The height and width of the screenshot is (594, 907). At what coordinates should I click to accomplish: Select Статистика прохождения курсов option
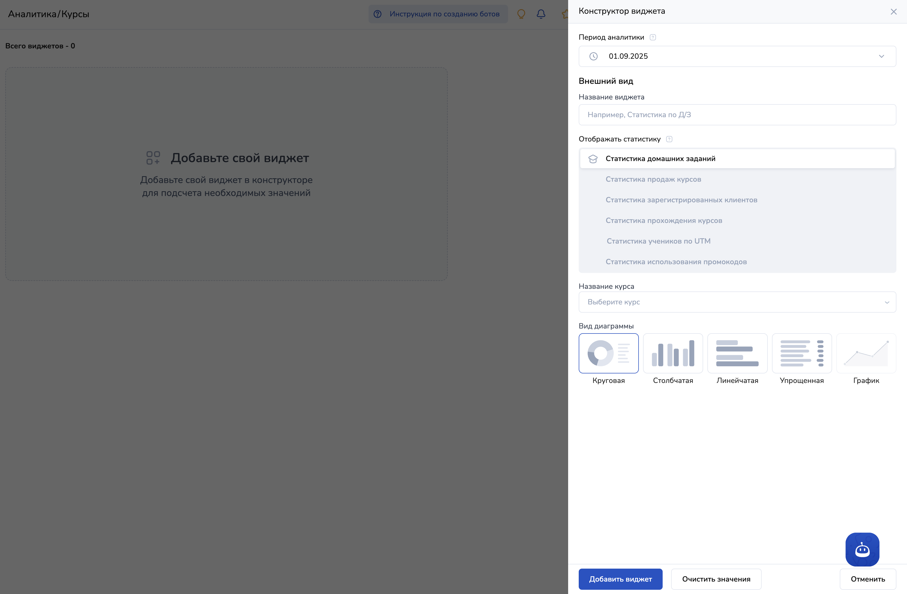[663, 221]
